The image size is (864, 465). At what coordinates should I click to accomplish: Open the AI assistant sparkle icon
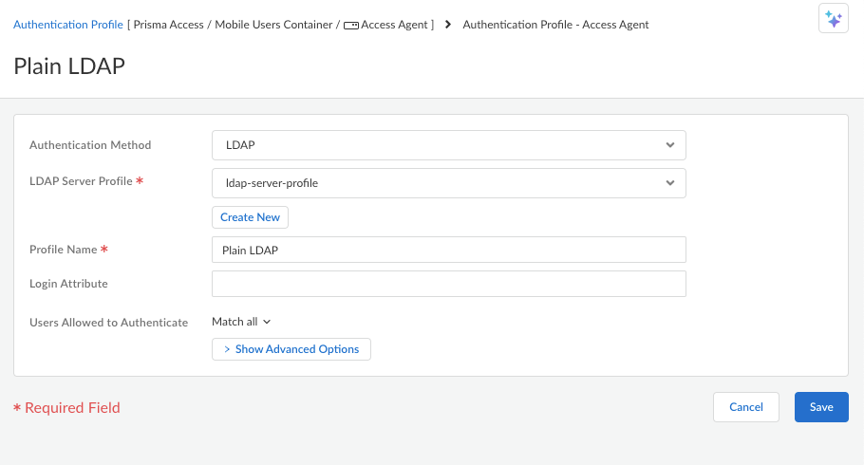tap(833, 18)
